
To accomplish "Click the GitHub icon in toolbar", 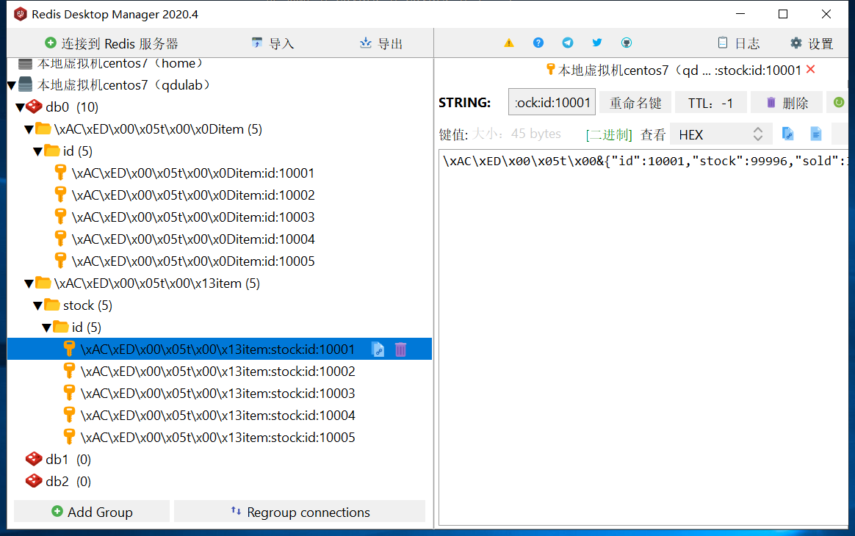I will (x=627, y=43).
